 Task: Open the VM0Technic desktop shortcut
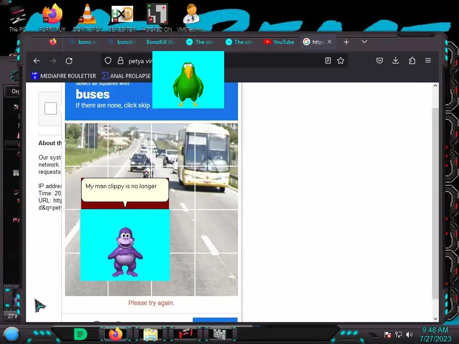coord(192,17)
